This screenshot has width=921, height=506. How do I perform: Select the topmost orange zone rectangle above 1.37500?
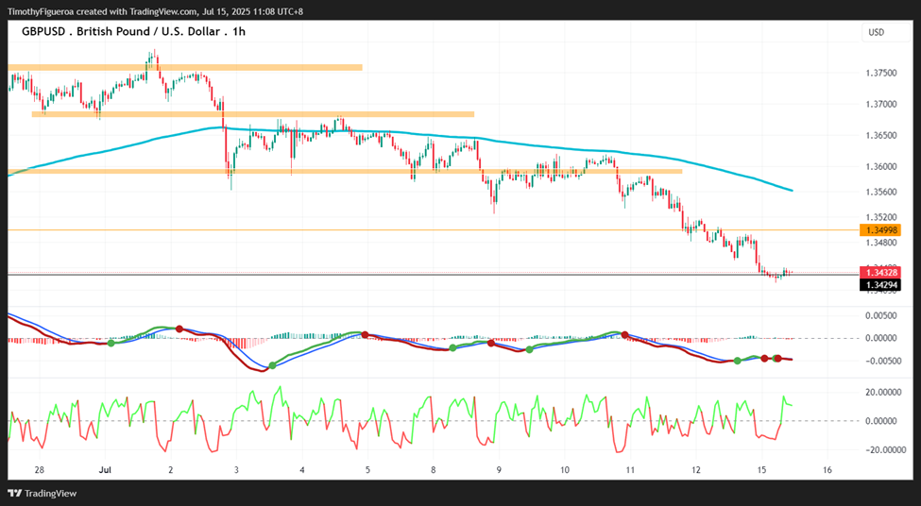click(185, 68)
